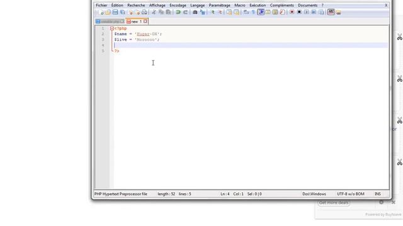Create a new file with toolbar icon
The height and width of the screenshot is (226, 403).
[101, 12]
